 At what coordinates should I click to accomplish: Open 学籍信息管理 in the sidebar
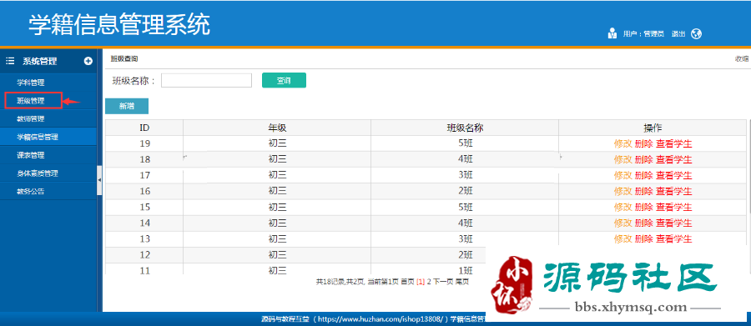pos(38,137)
